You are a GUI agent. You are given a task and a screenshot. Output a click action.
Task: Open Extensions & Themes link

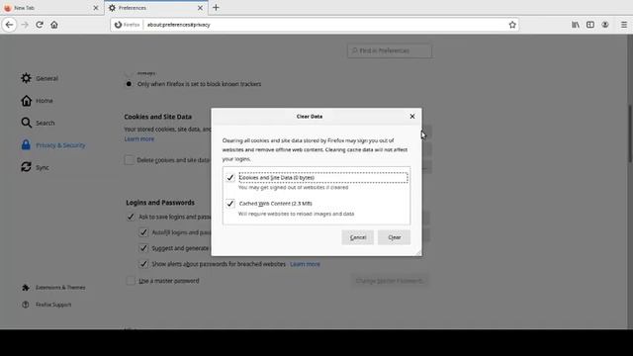pyautogui.click(x=53, y=288)
